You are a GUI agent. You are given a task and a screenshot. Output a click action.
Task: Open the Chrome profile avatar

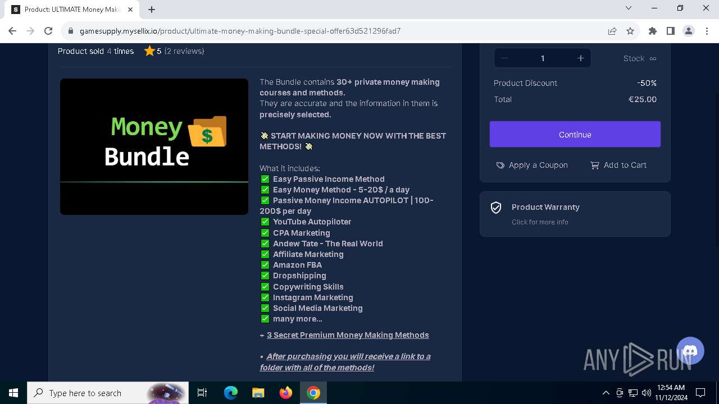689,31
